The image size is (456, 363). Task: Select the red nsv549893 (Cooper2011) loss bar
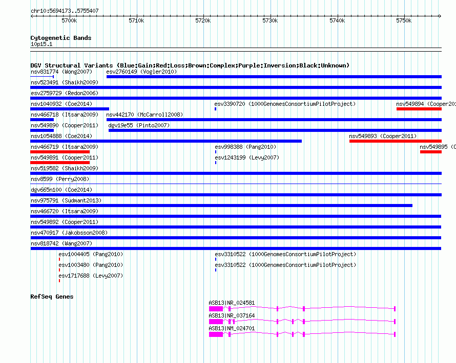pyautogui.click(x=395, y=141)
